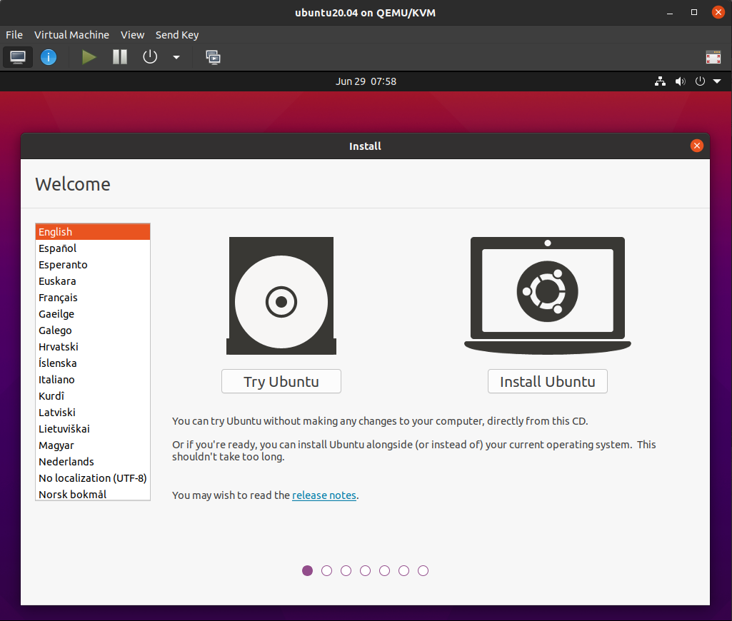732x621 pixels.
Task: Click the guest power icon in top bar
Action: 700,81
